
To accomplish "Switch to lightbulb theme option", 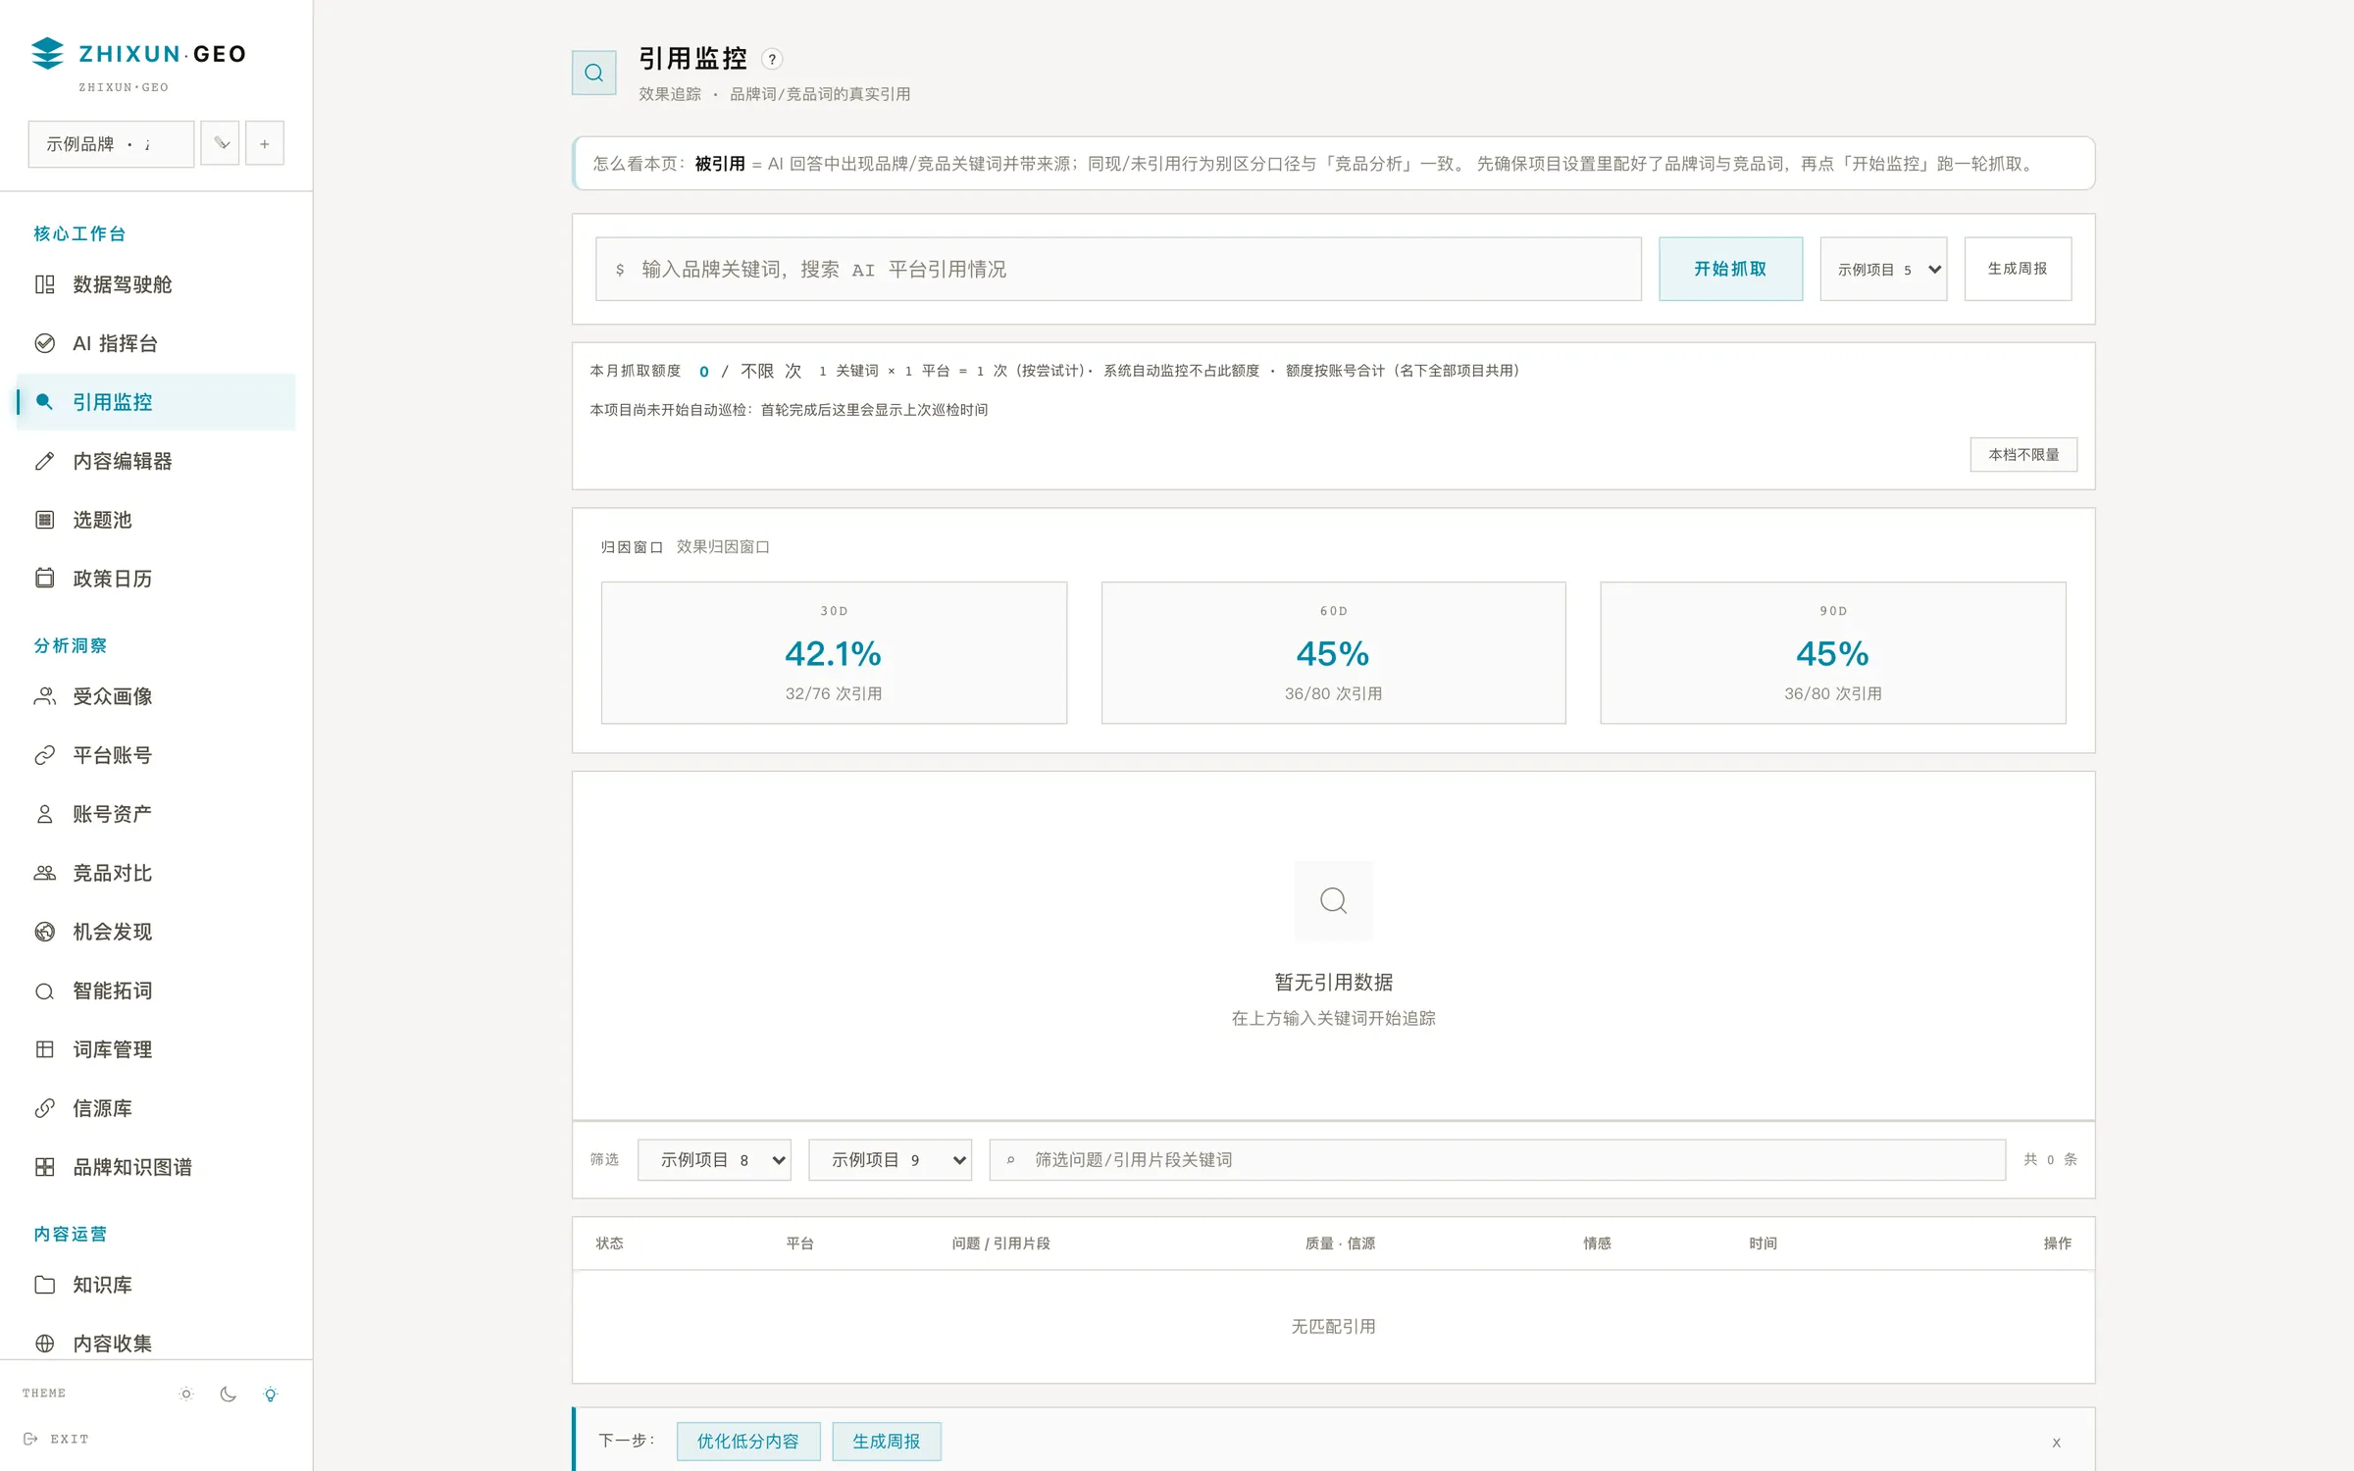I will point(271,1394).
